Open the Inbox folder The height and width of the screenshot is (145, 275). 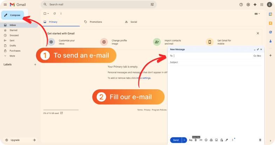[19, 25]
